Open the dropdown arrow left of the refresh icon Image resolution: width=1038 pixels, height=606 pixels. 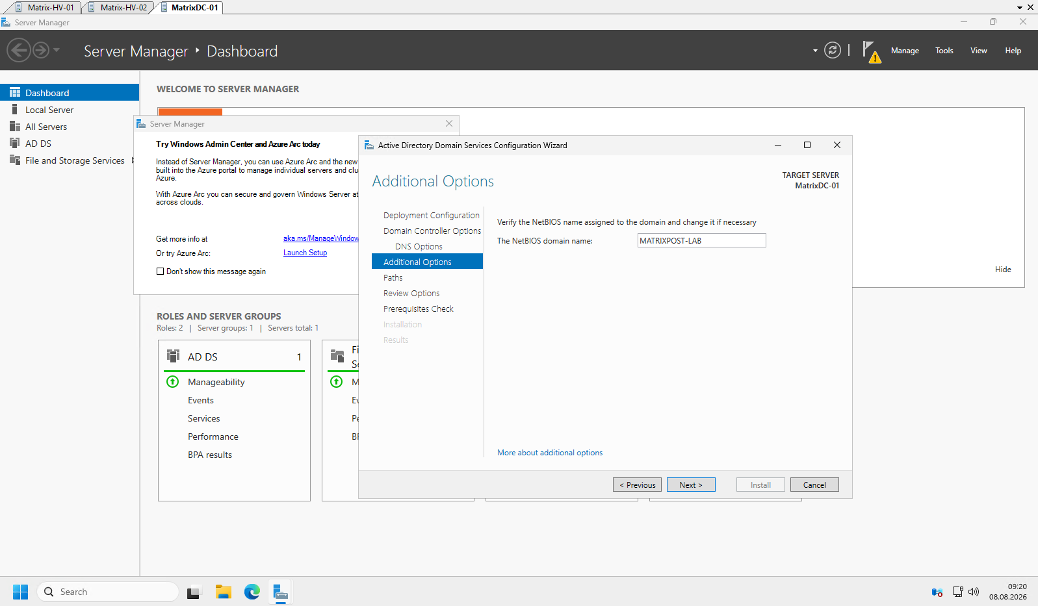coord(815,51)
